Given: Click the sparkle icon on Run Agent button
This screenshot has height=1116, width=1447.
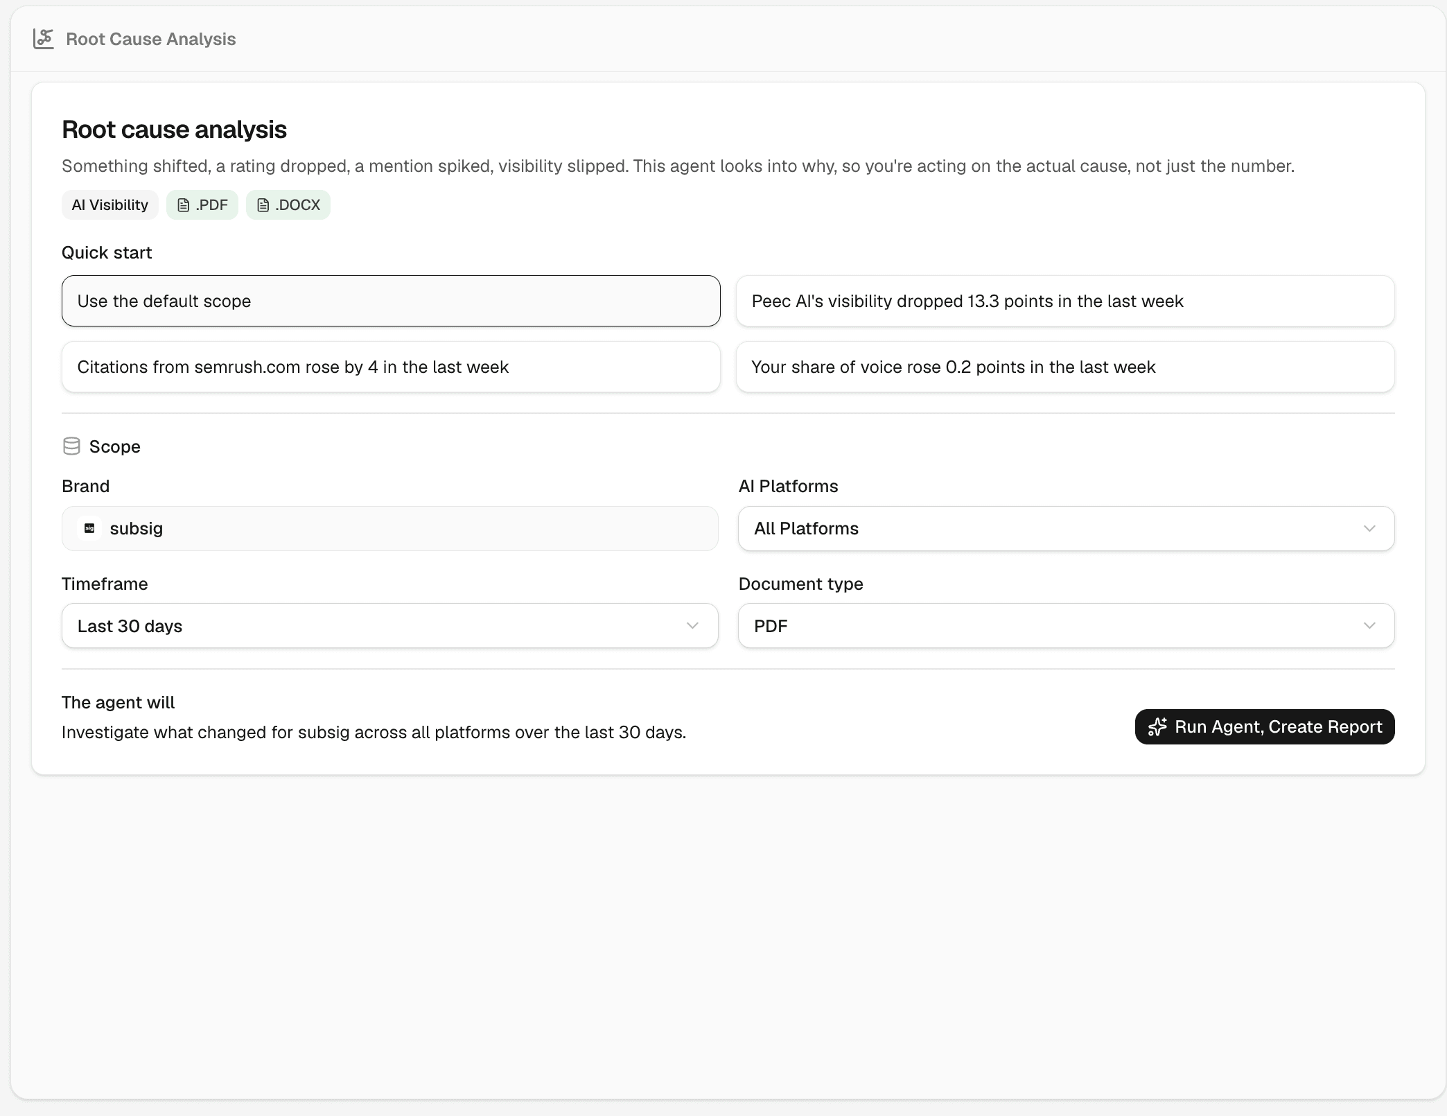Looking at the screenshot, I should coord(1157,726).
